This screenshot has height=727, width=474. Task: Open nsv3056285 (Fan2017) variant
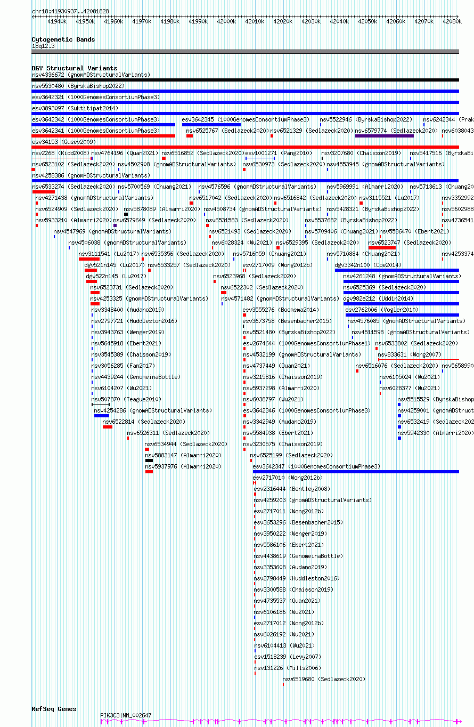124,366
